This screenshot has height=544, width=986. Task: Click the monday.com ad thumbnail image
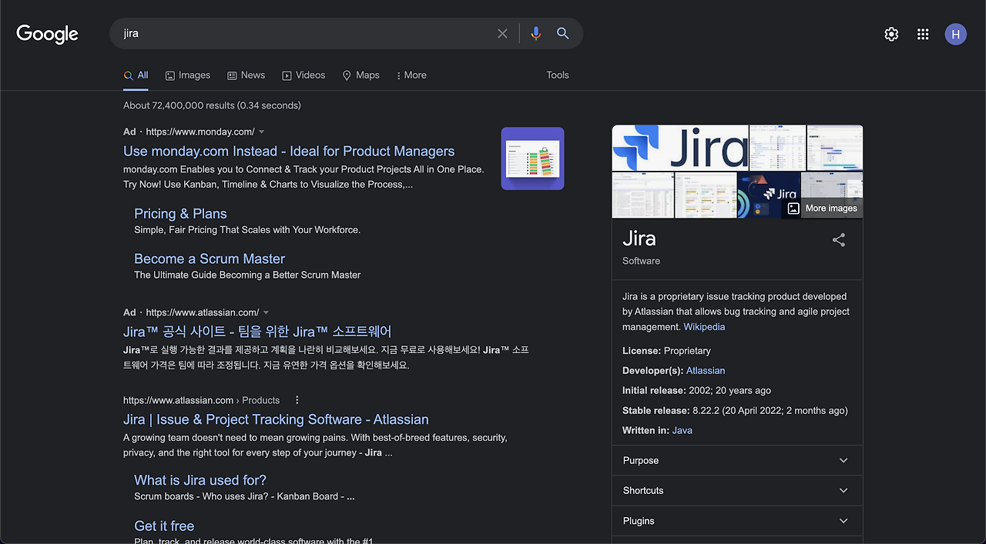(x=532, y=159)
